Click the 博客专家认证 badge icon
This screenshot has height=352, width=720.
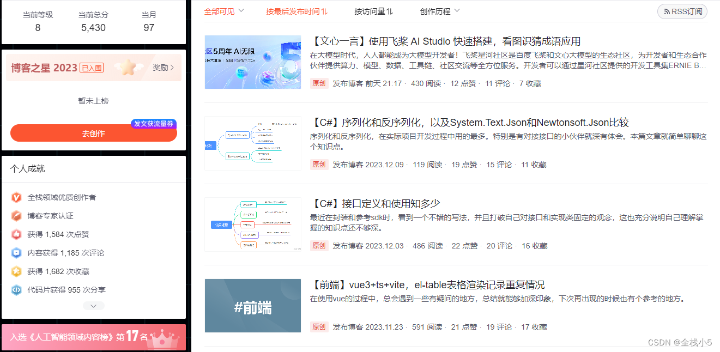(16, 216)
